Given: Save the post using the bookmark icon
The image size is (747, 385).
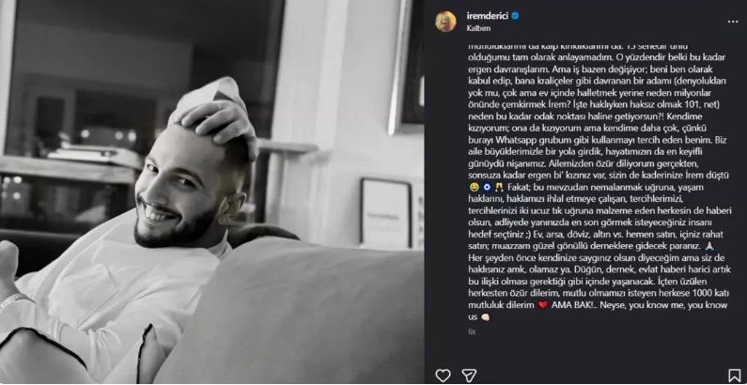Looking at the screenshot, I should tap(735, 375).
